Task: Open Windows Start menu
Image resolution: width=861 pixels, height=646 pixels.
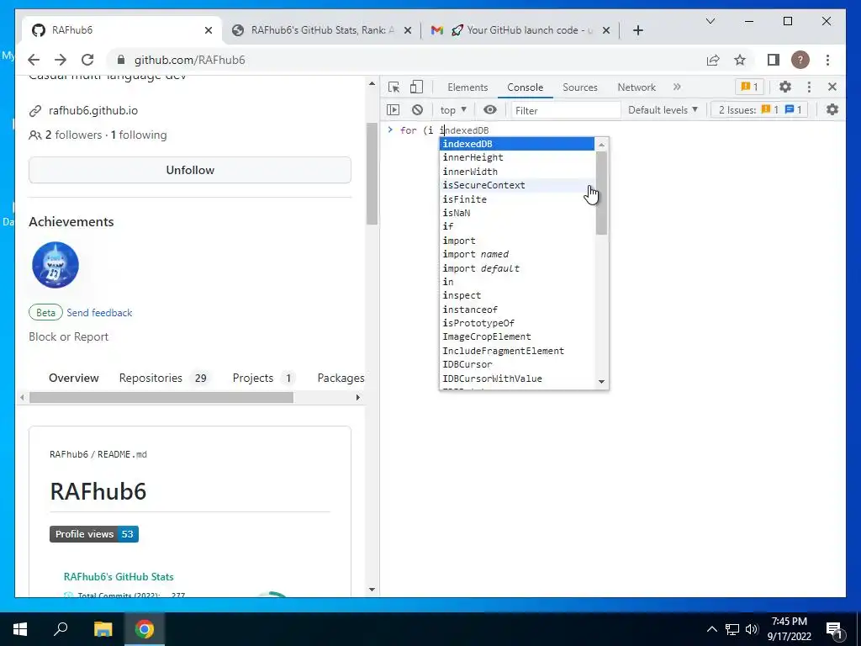Action: pyautogui.click(x=20, y=629)
